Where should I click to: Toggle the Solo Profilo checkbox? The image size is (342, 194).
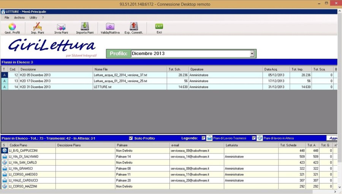coord(131,138)
